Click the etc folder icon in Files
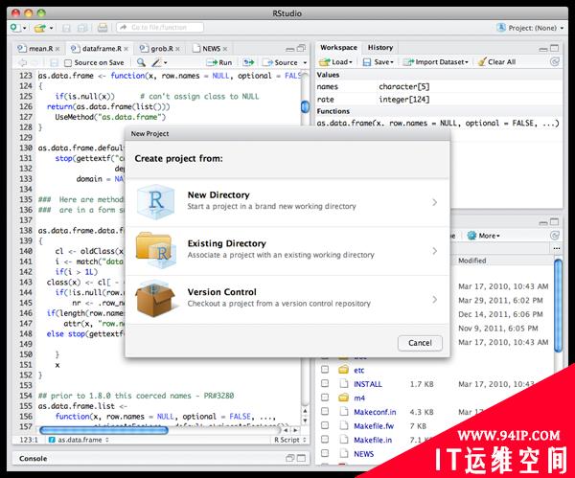The height and width of the screenshot is (478, 575). click(x=344, y=370)
